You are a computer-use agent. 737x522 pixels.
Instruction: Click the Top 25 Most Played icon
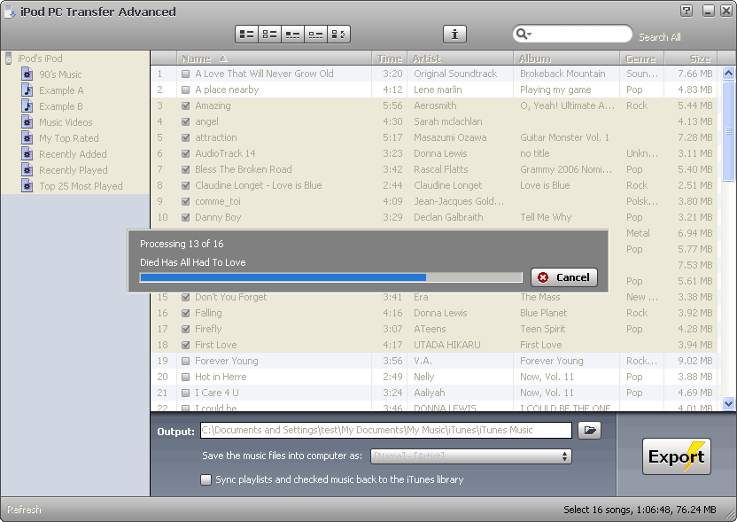(27, 186)
